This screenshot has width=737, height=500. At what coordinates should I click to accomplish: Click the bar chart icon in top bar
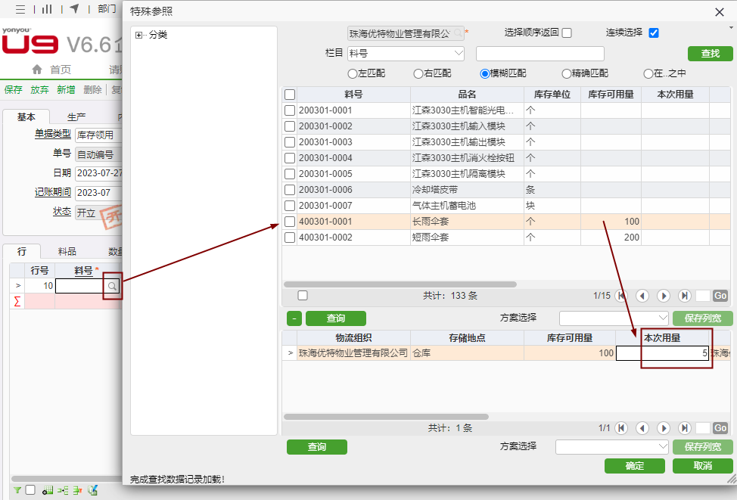47,8
